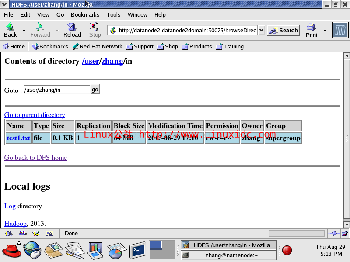The width and height of the screenshot is (350, 262).
Task: Click the red alert notification icon
Action: pyautogui.click(x=287, y=250)
